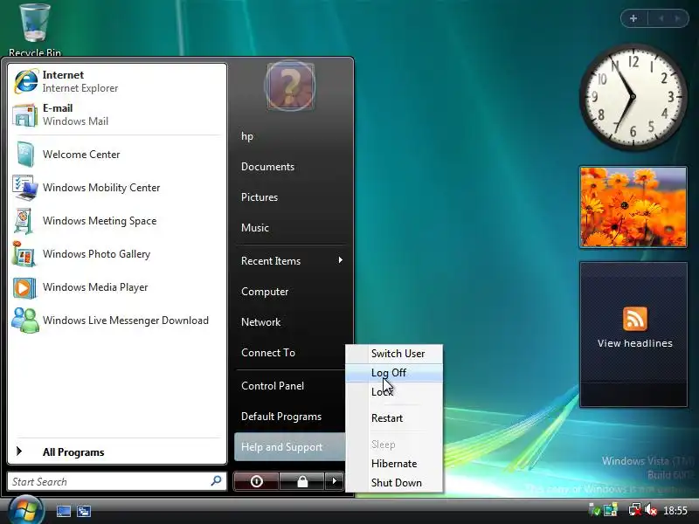The width and height of the screenshot is (699, 524).
Task: Click the Start orb button
Action: coord(26,511)
